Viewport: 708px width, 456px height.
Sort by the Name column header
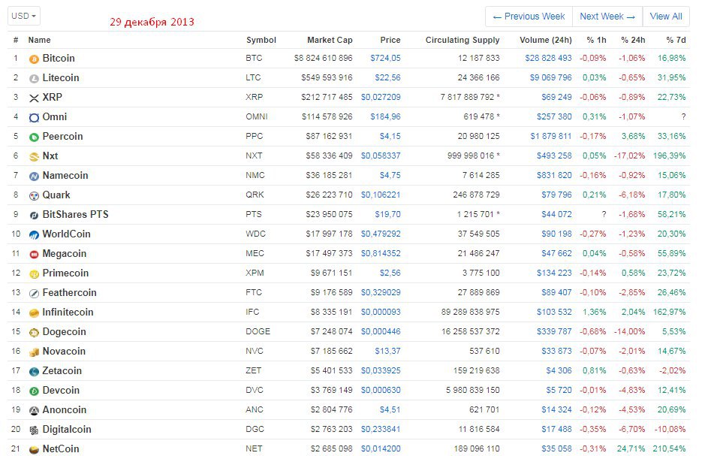point(39,40)
